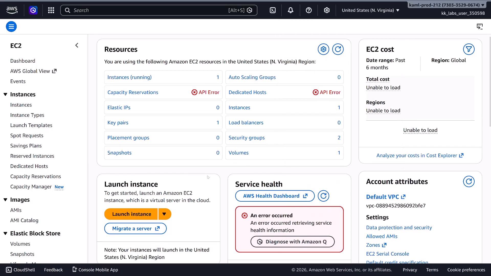Open the Instances (running) resource tile
This screenshot has width=491, height=276.
(163, 77)
